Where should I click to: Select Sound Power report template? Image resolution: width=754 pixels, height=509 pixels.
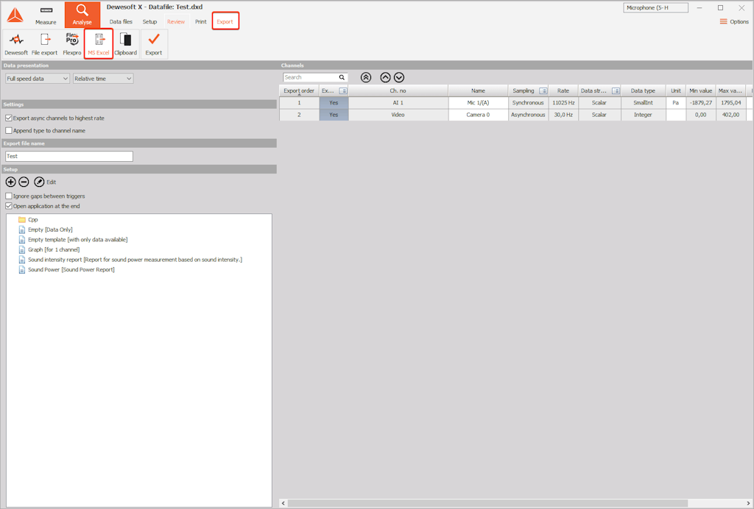[66, 270]
